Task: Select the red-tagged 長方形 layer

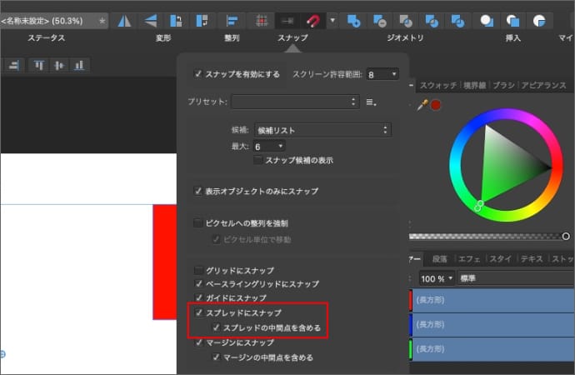Action: pyautogui.click(x=492, y=300)
